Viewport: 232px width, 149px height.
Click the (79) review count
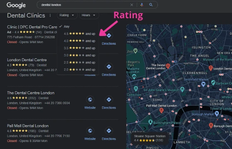coord(31,65)
